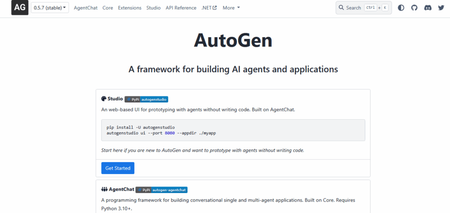
Task: Click the autogenstudio ui --port 8080 command line
Action: click(161, 133)
